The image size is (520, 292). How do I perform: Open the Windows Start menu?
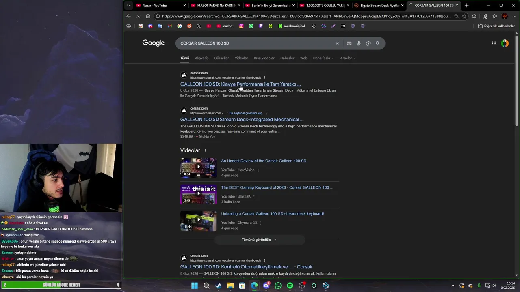click(195, 286)
